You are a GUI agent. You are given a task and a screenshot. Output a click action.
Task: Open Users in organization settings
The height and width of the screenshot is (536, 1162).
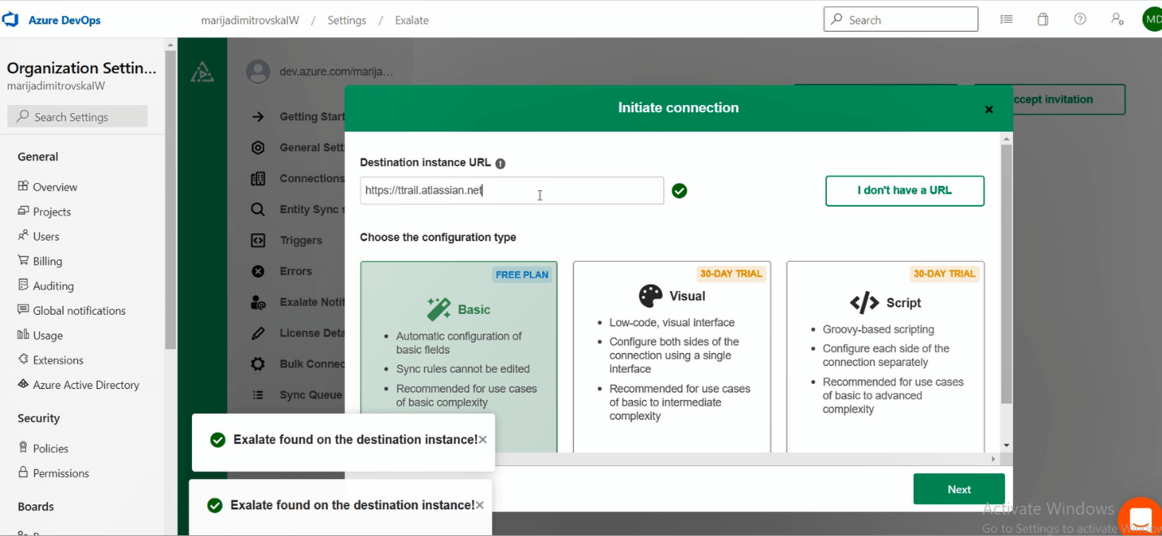[46, 236]
